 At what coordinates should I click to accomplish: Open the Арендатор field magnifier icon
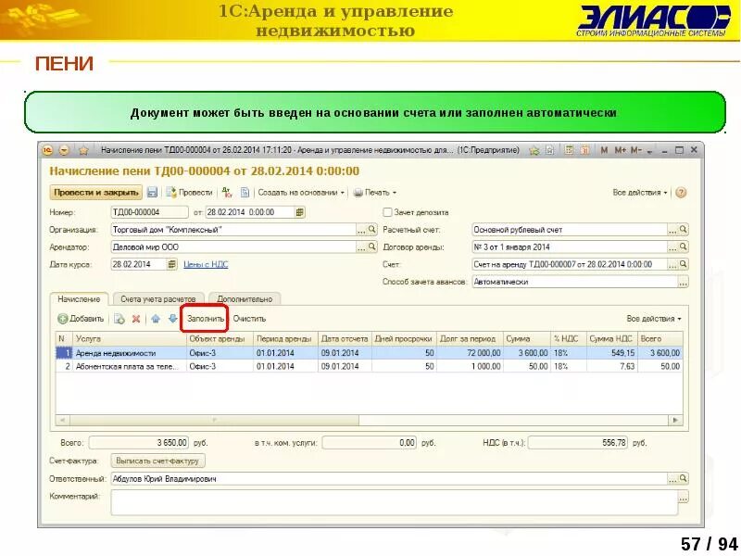372,246
